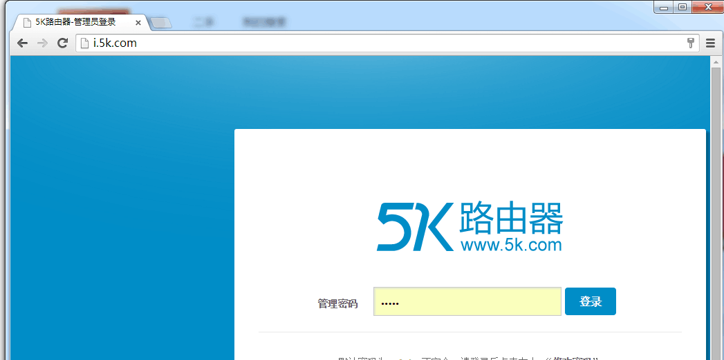Image resolution: width=724 pixels, height=360 pixels.
Task: Click the www.5k.com text under the logo
Action: pyautogui.click(x=511, y=244)
